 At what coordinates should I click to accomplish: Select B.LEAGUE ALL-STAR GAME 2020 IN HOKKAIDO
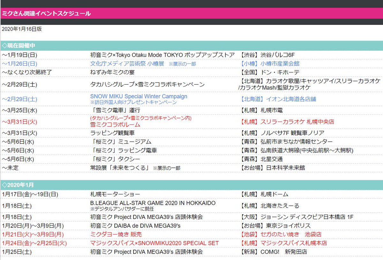click(x=153, y=203)
